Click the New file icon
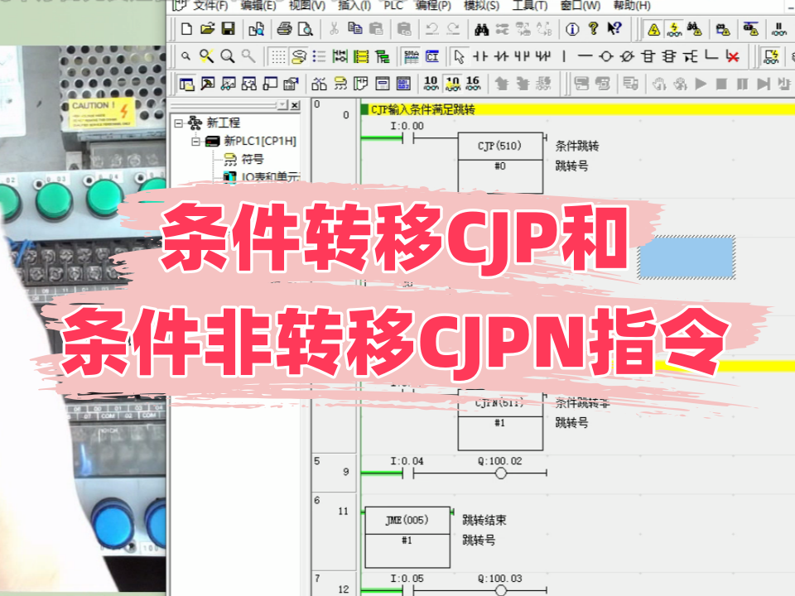The width and height of the screenshot is (795, 596). [x=186, y=29]
